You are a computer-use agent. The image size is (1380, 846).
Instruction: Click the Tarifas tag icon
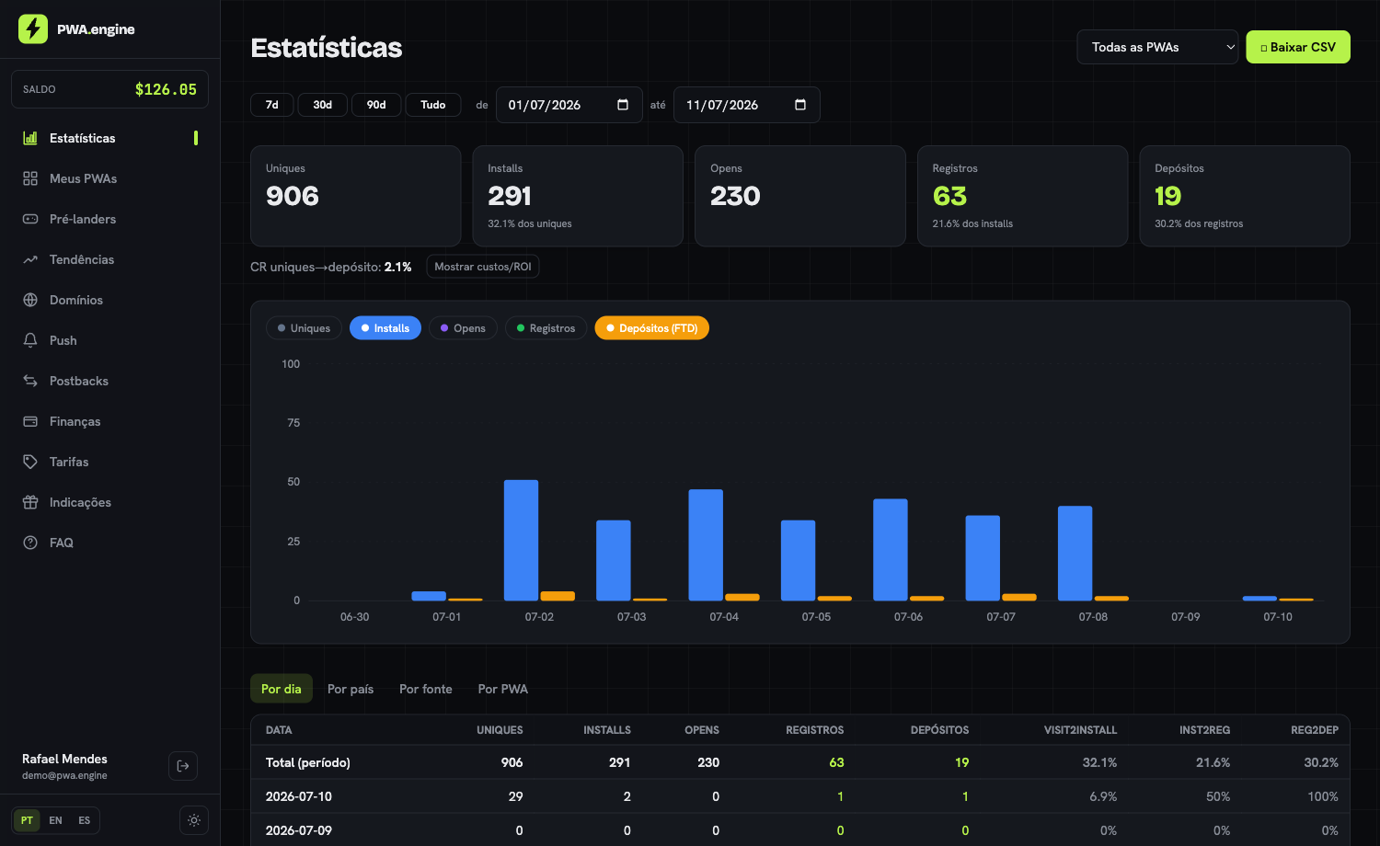click(30, 462)
